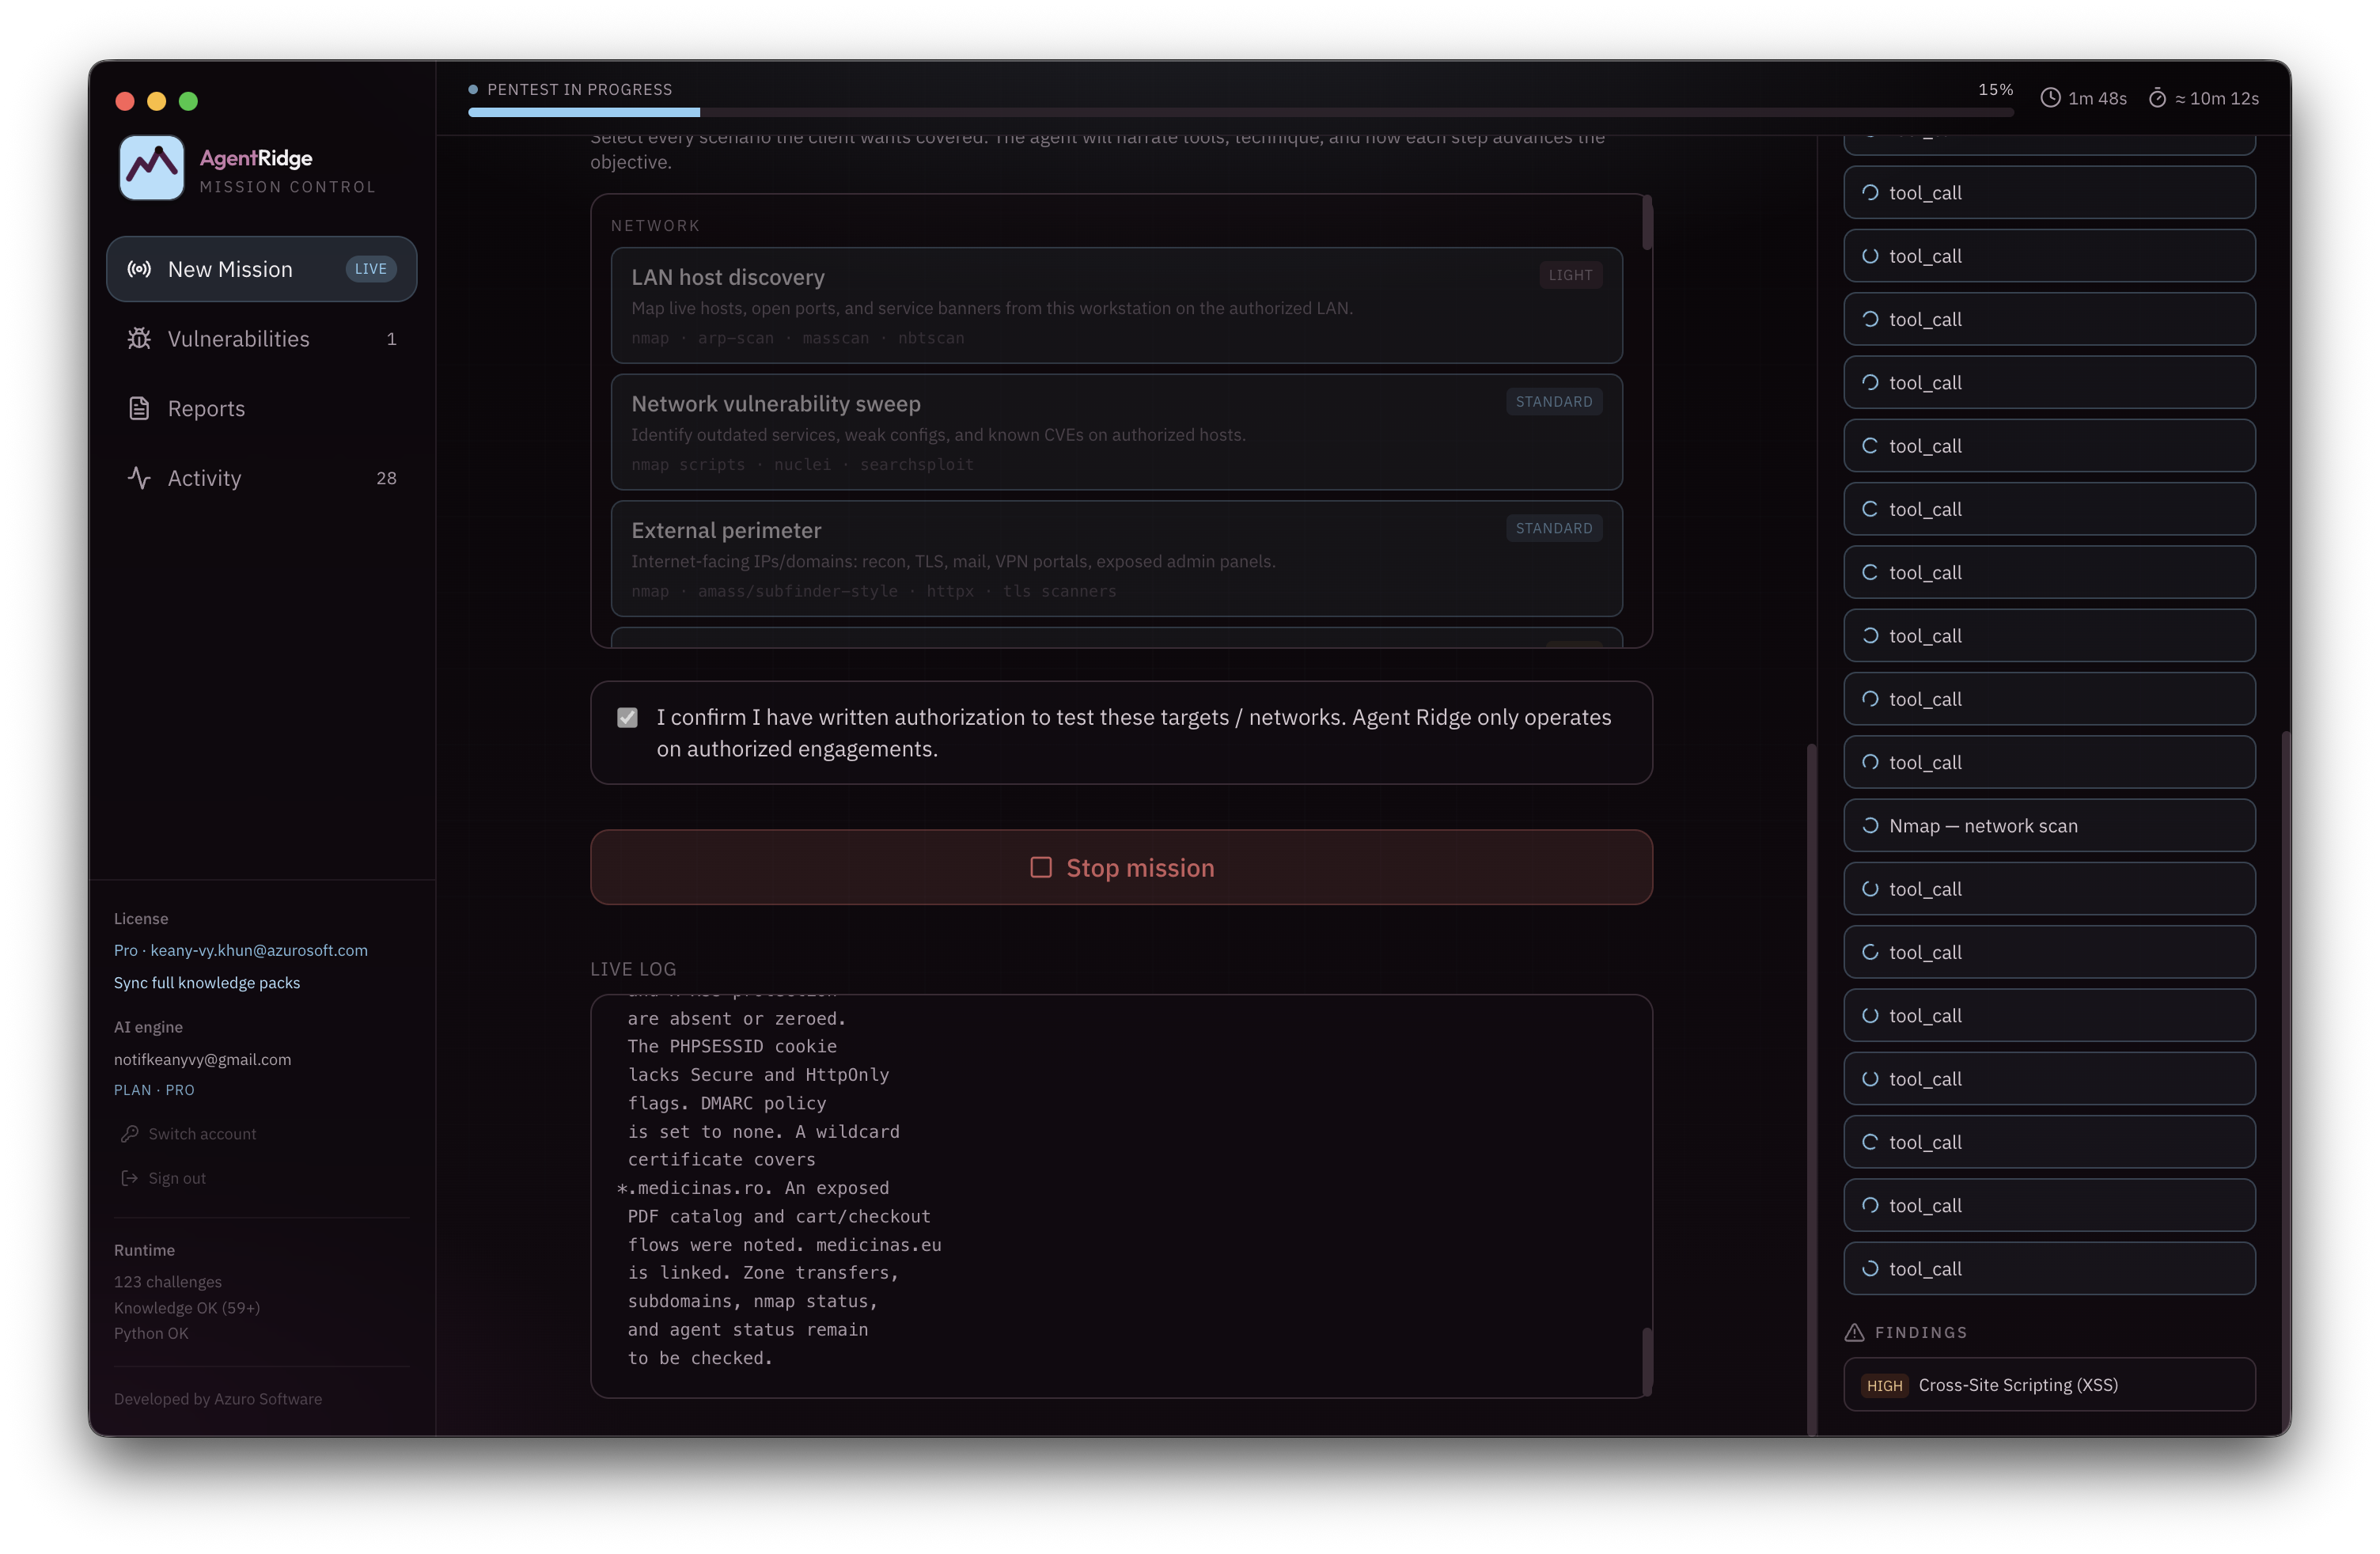Viewport: 2380px width, 1554px height.
Task: Select the LAN host discovery scenario
Action: pos(1116,305)
